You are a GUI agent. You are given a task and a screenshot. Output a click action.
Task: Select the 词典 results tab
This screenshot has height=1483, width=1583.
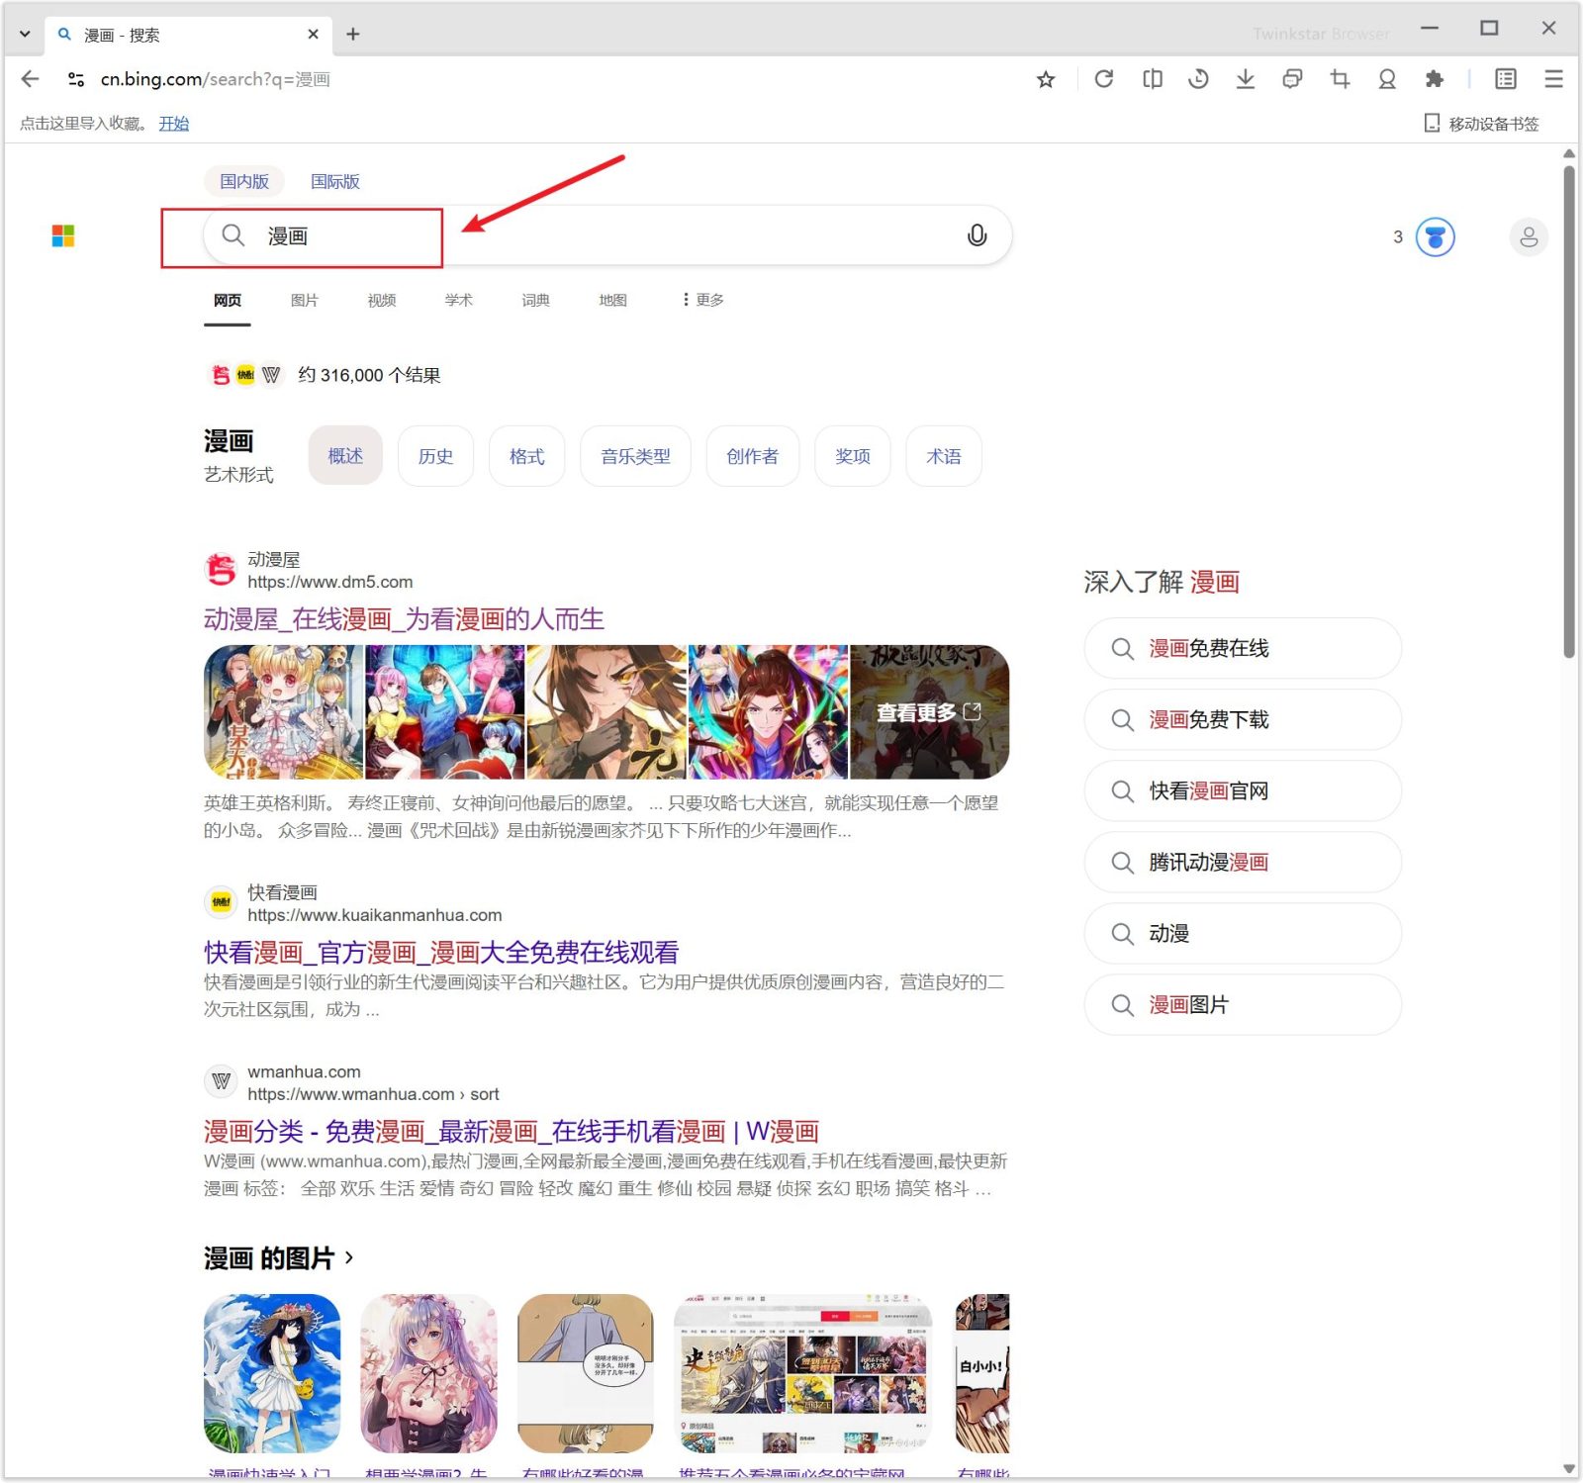[536, 300]
